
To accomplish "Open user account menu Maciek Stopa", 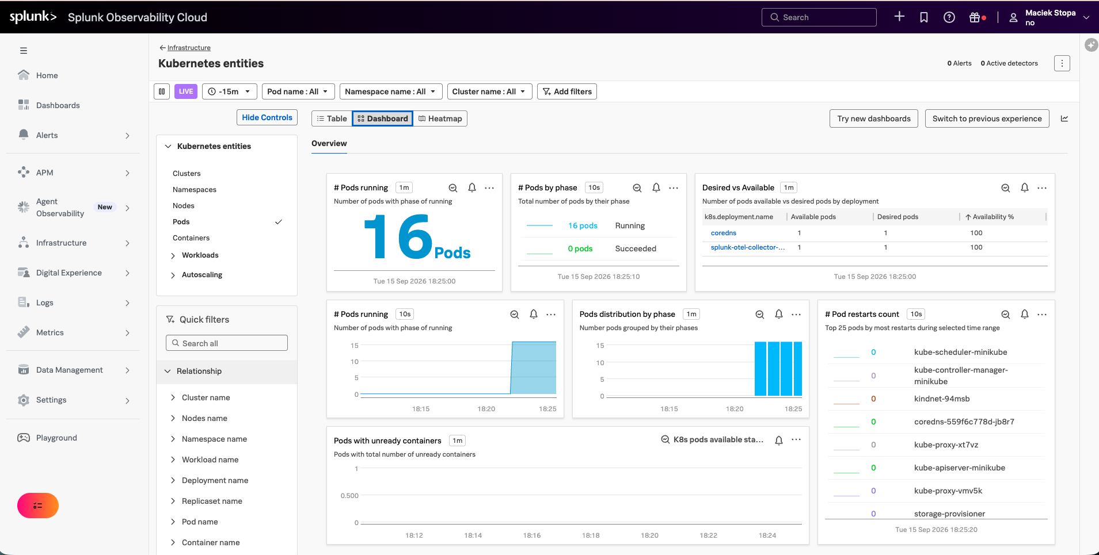I will pos(1049,17).
